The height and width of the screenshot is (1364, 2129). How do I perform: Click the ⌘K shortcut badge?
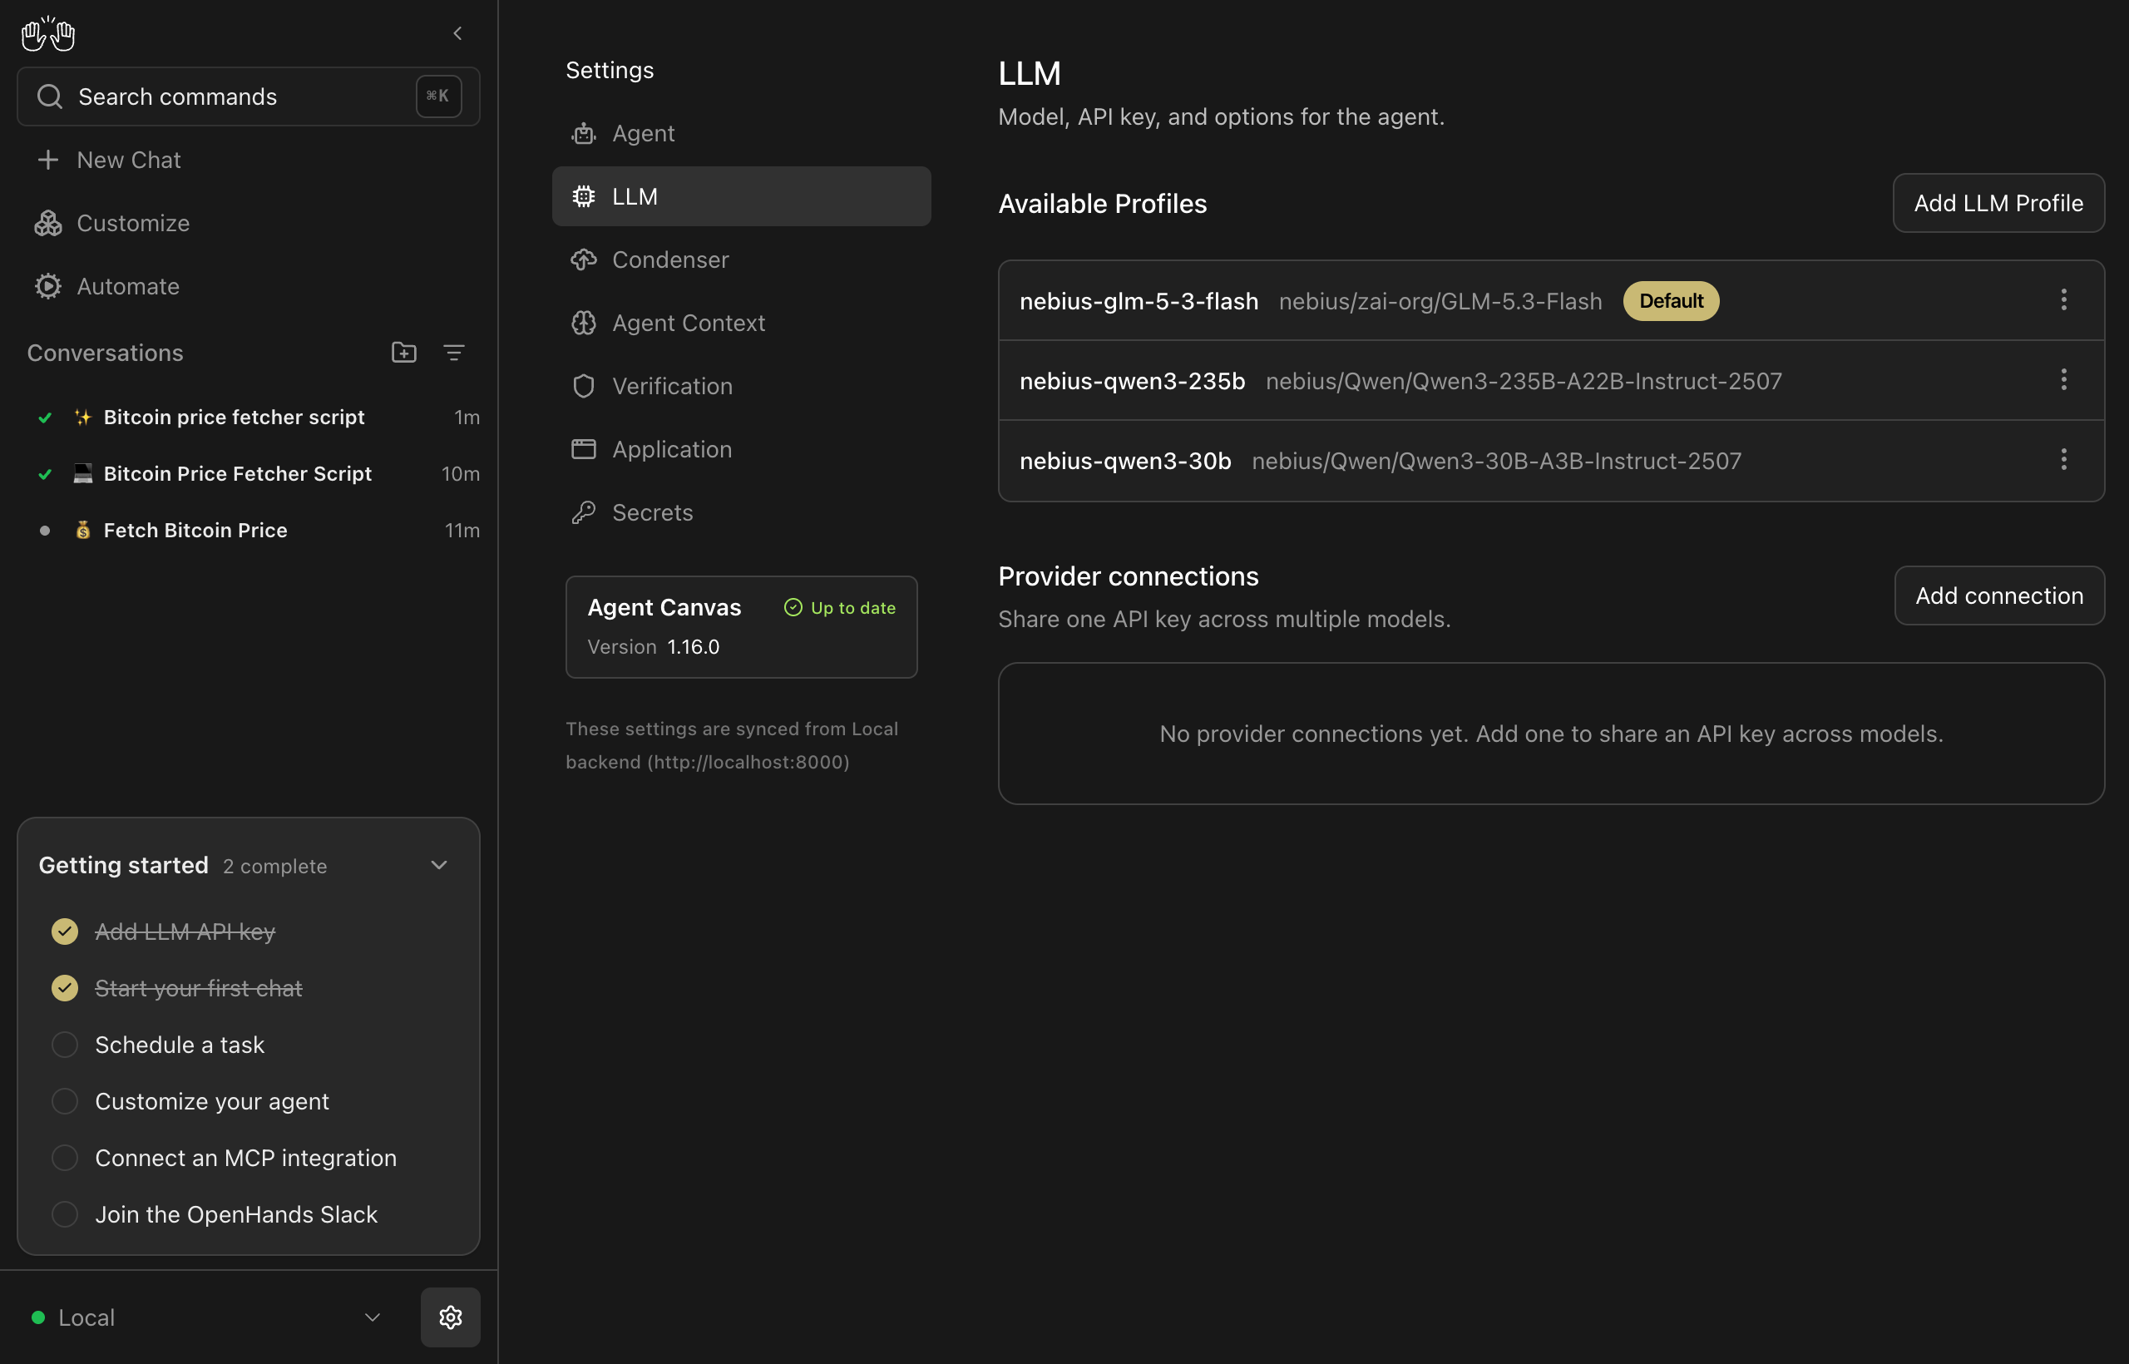tap(438, 96)
